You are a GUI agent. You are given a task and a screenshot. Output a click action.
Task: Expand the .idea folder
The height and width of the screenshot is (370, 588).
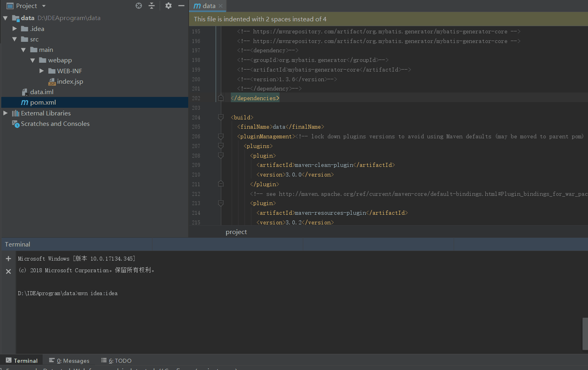[x=14, y=29]
